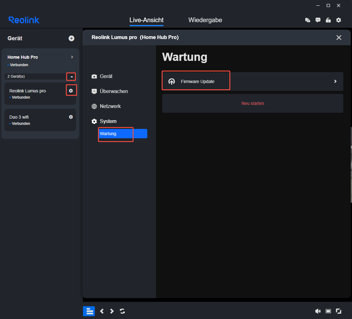Add a new device with plus icon
352x319 pixels.
click(71, 38)
